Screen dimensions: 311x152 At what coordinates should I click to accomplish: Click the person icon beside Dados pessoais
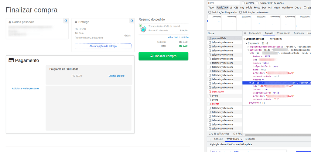10,22
